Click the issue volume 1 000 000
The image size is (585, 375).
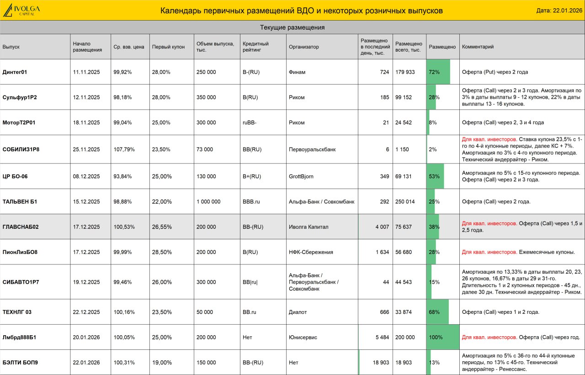[208, 201]
